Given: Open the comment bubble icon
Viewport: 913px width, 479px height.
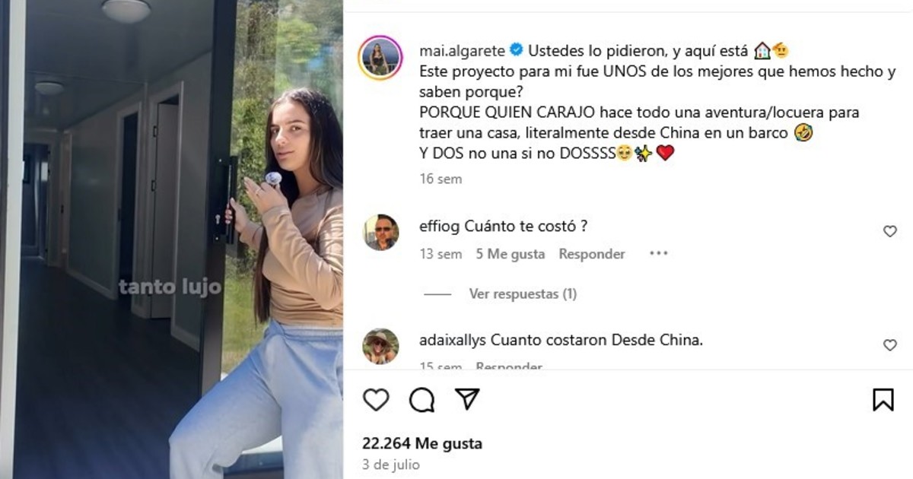Looking at the screenshot, I should [x=422, y=399].
